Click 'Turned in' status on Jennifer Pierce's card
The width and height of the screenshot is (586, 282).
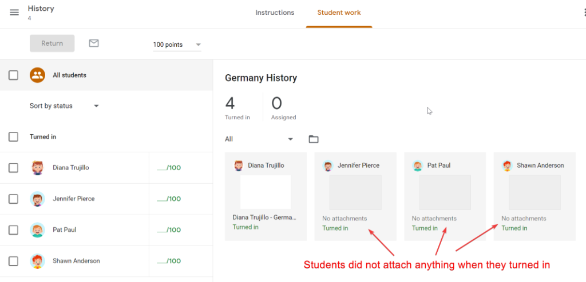[335, 228]
